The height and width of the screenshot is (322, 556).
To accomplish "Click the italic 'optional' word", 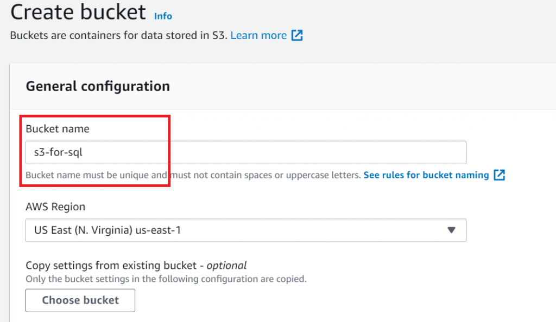I will click(226, 266).
